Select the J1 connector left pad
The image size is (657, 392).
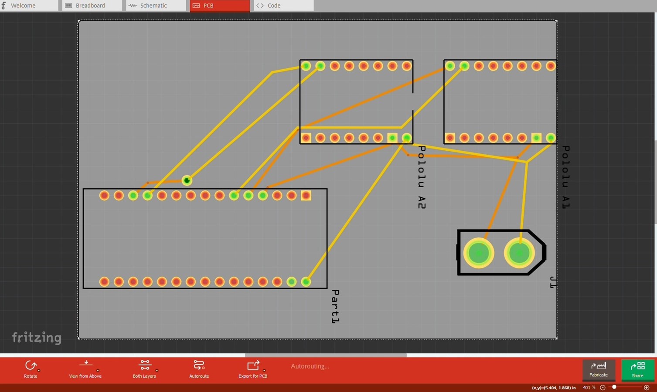click(x=479, y=253)
